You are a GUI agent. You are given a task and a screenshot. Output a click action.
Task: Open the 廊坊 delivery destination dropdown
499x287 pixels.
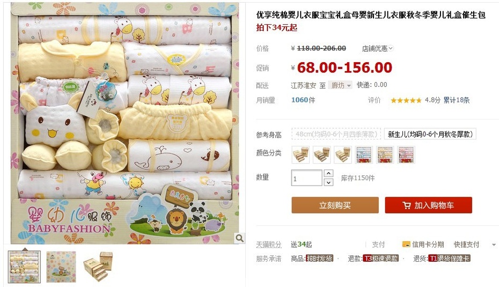(340, 85)
